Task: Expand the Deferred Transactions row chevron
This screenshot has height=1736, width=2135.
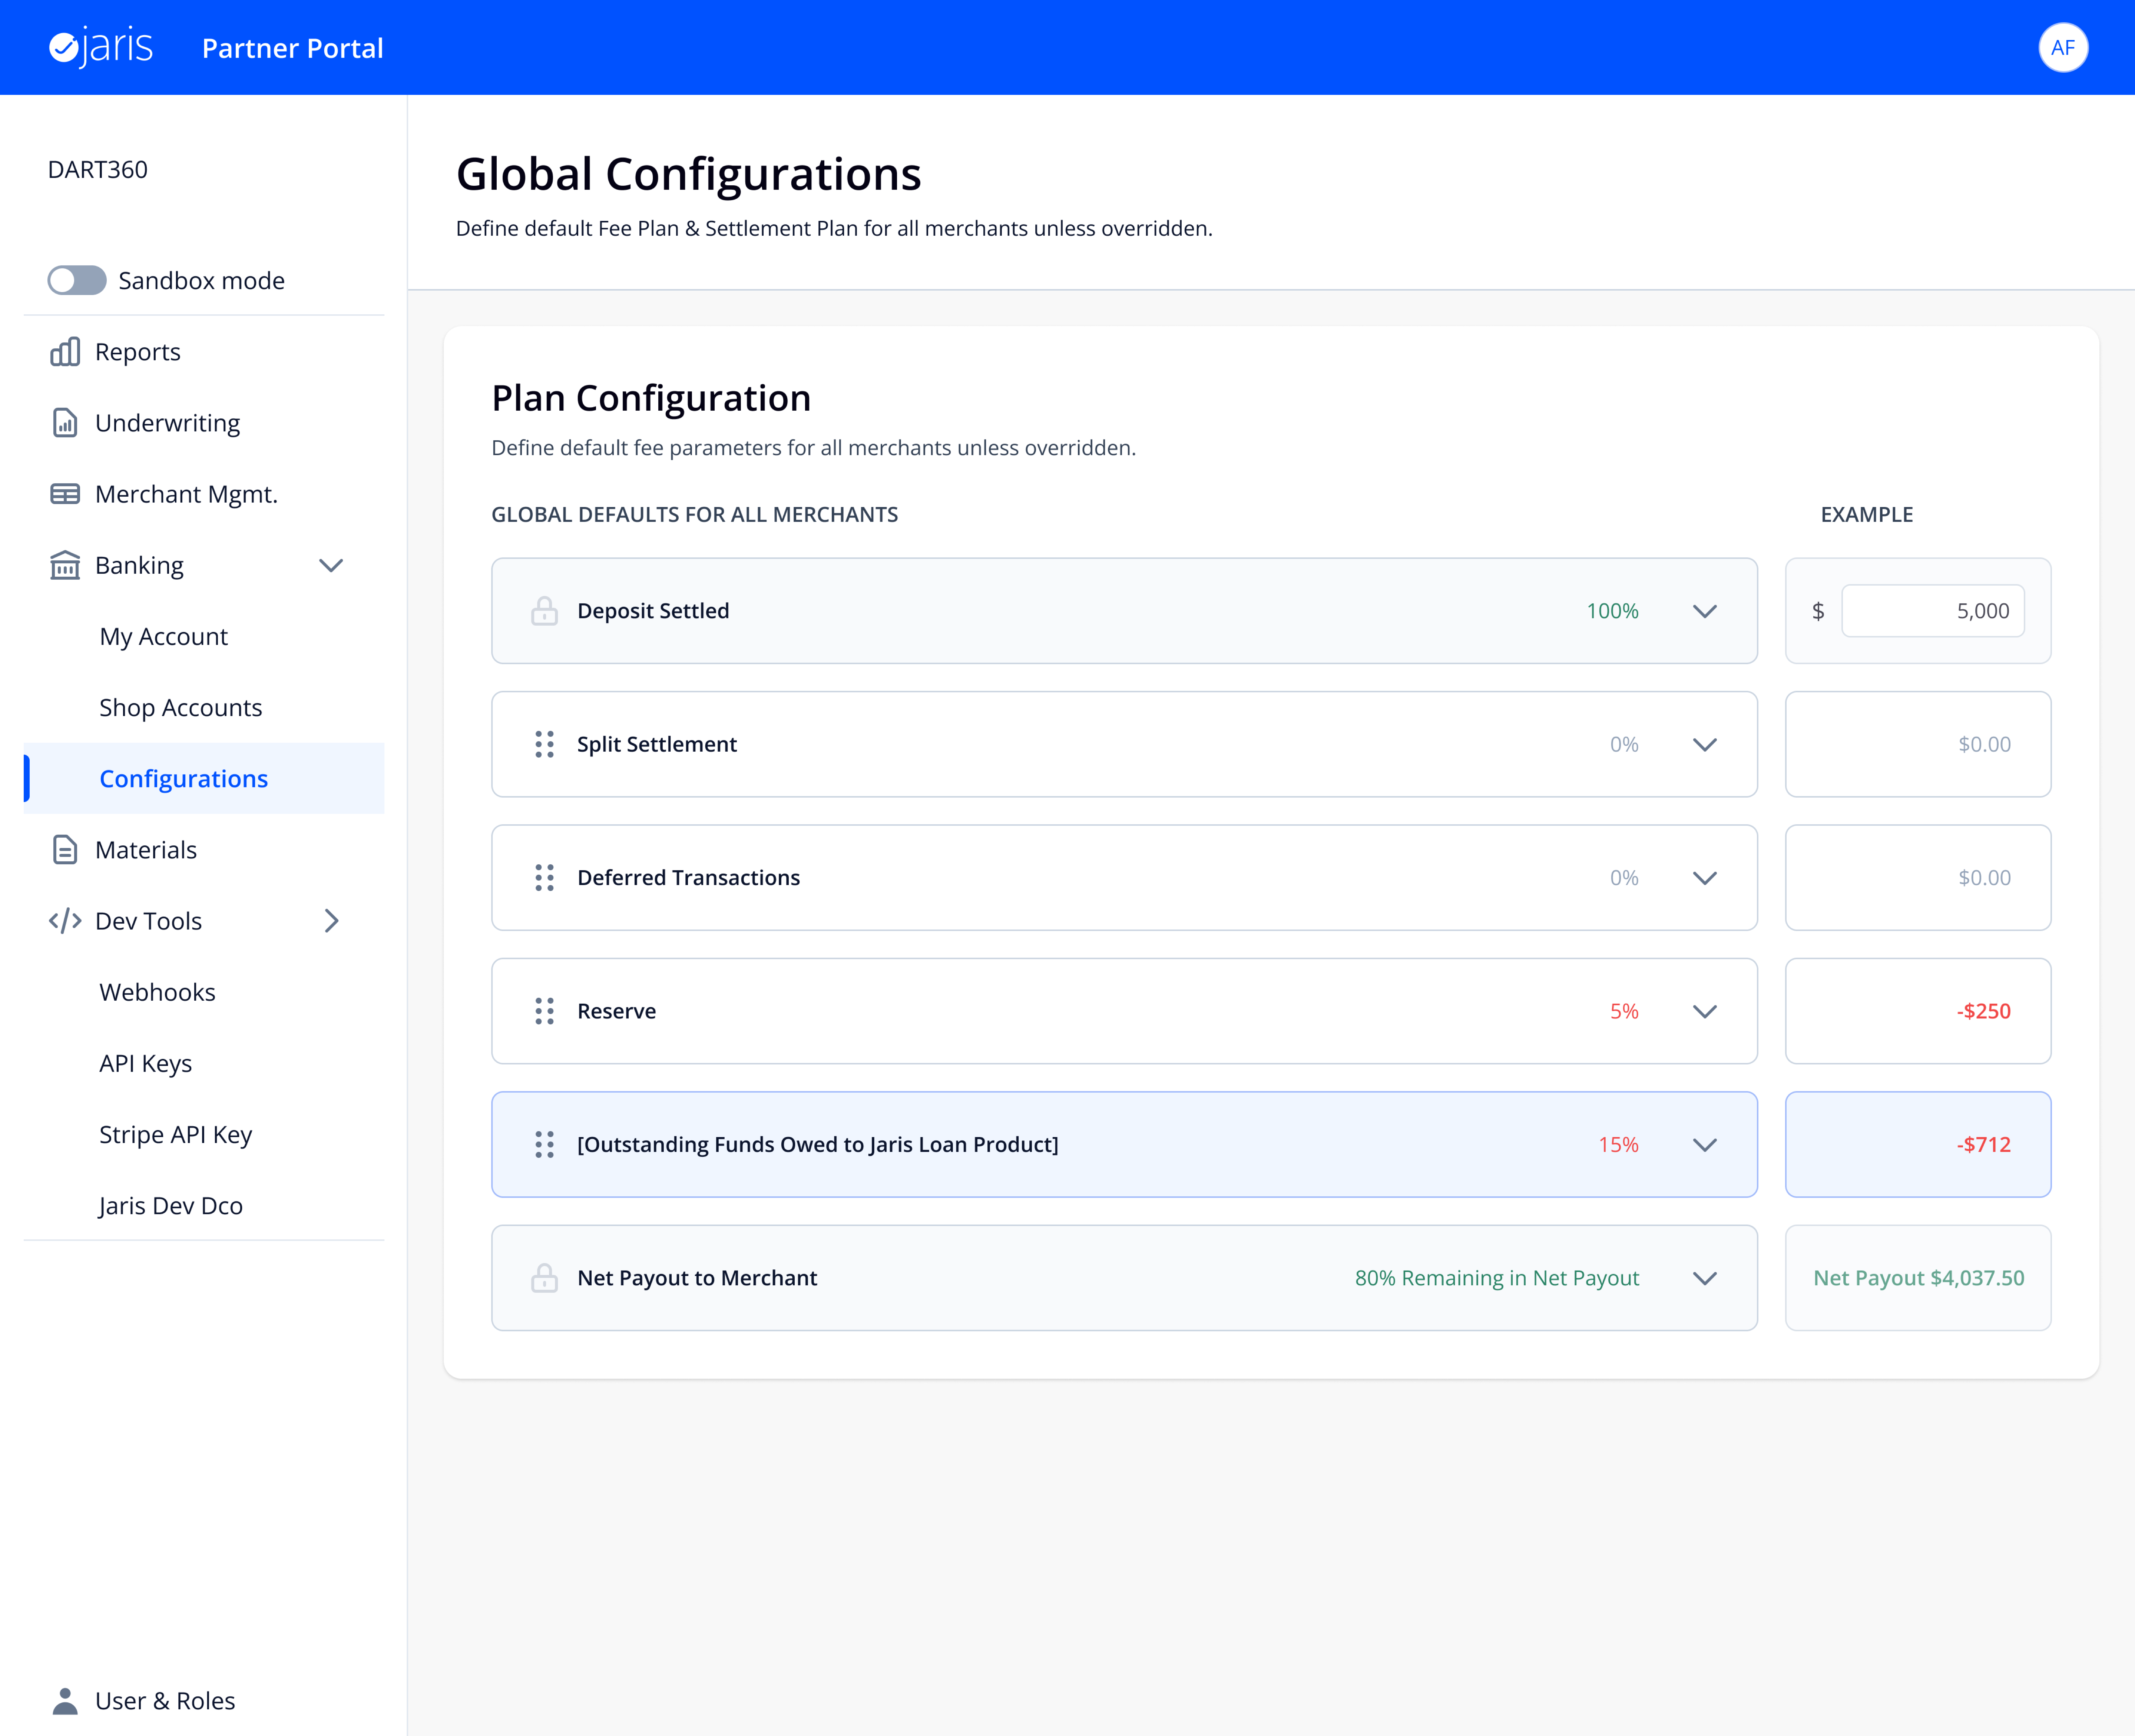Action: pyautogui.click(x=1705, y=878)
